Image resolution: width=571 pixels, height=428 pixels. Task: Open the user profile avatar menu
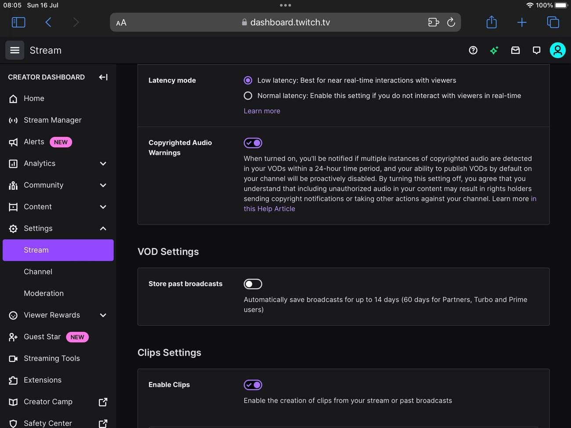tap(557, 50)
